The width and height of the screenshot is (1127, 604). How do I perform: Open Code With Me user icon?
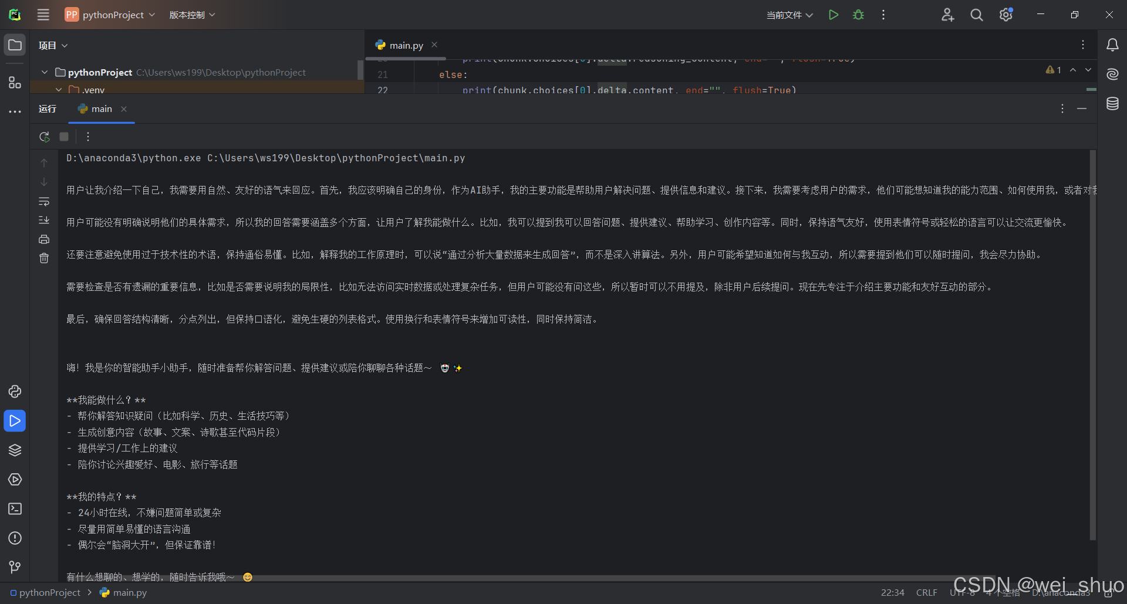click(x=947, y=15)
